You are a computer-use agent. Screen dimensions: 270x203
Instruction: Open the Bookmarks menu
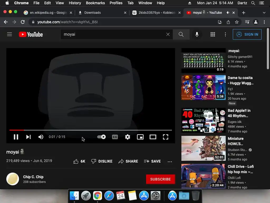pyautogui.click(x=95, y=3)
